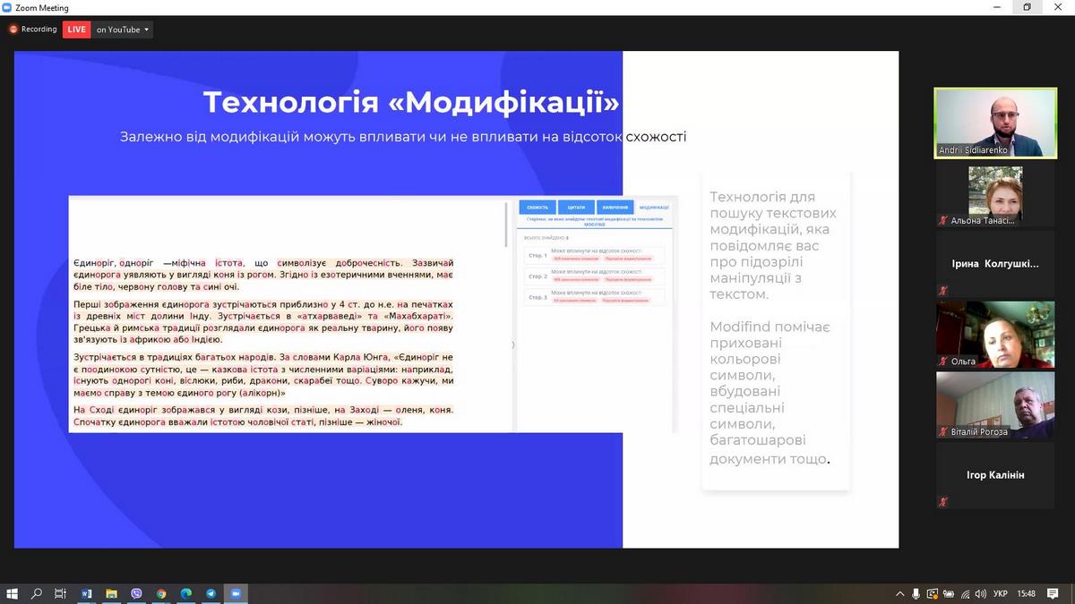
Task: Click the 'Схожість' tab in slide
Action: 537,208
